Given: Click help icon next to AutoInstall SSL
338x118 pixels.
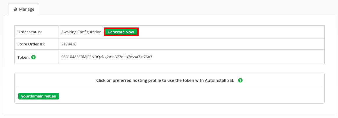Looking at the screenshot, I should click(x=240, y=80).
